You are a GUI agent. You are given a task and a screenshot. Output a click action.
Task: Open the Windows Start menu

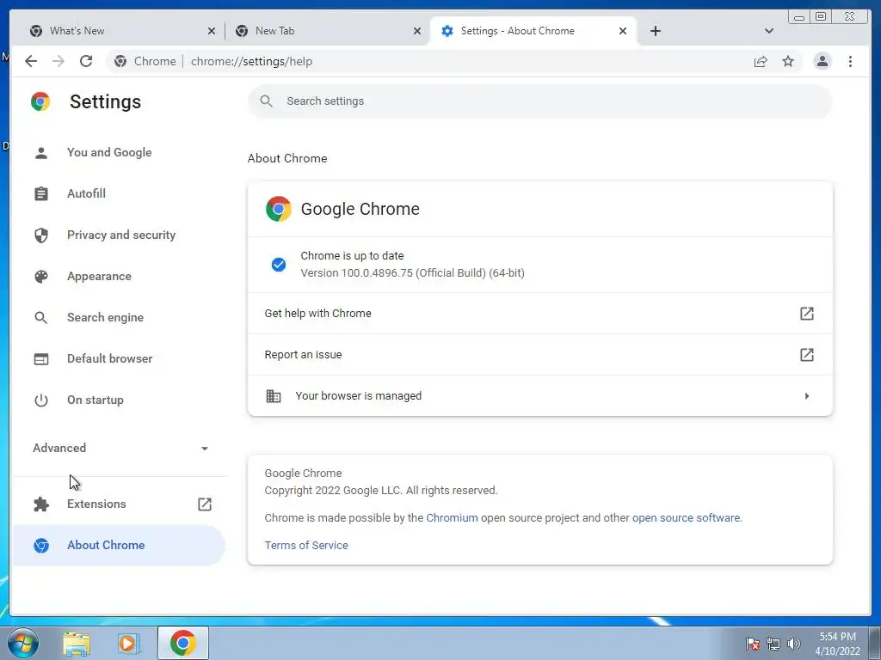pos(23,643)
